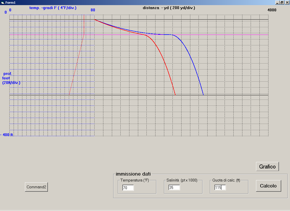290x211 pixels.
Task: Run the calculation with Calcolo button
Action: 268,186
